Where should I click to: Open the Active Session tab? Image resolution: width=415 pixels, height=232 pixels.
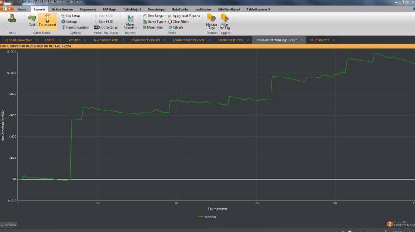point(62,9)
